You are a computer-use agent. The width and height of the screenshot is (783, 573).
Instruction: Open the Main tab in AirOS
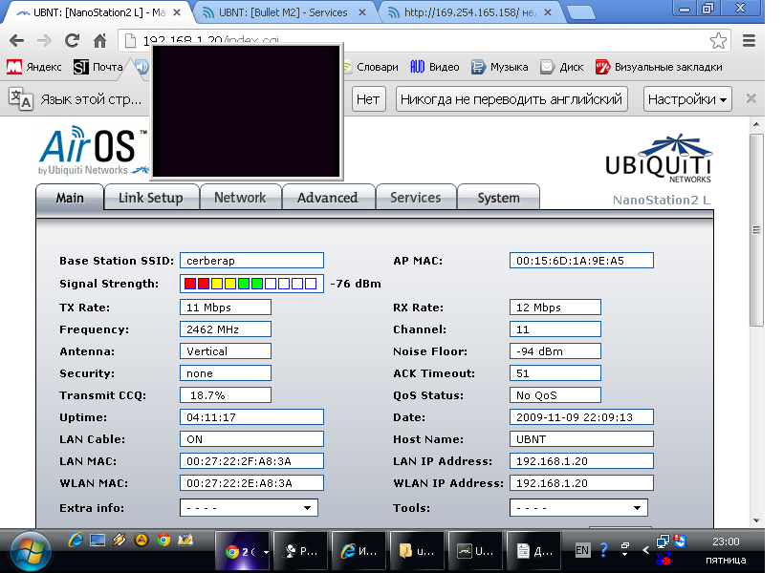click(70, 198)
